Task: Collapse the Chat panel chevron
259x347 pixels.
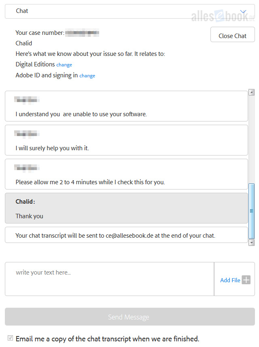Action: [x=243, y=11]
